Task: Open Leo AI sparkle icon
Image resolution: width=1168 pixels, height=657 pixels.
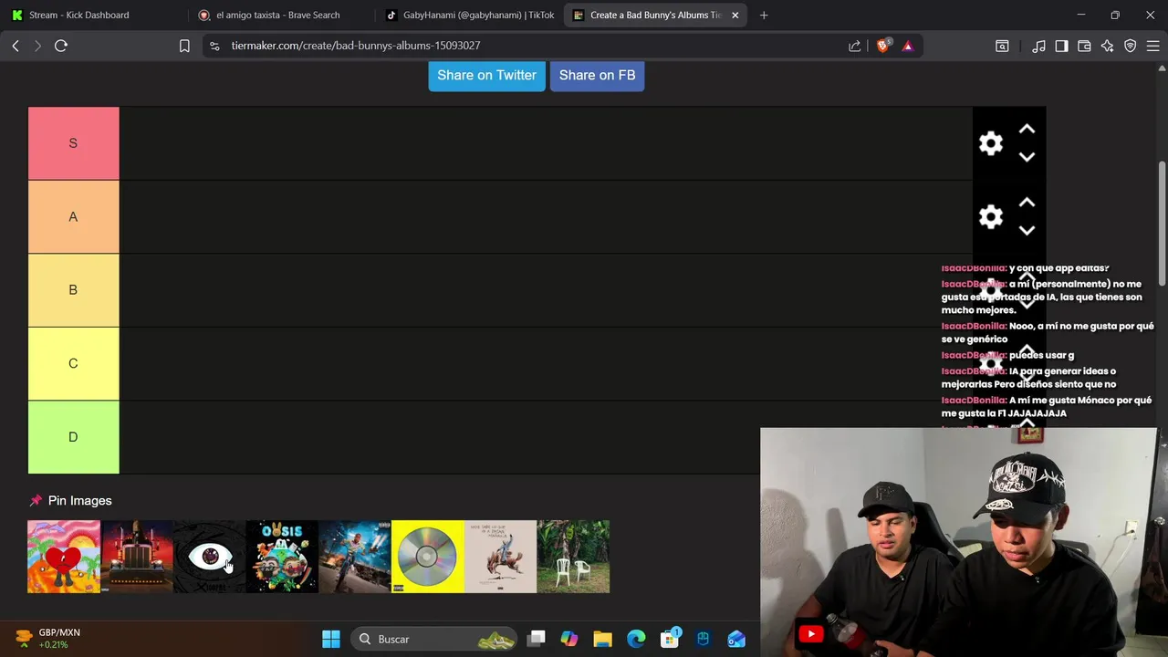Action: 1107,46
